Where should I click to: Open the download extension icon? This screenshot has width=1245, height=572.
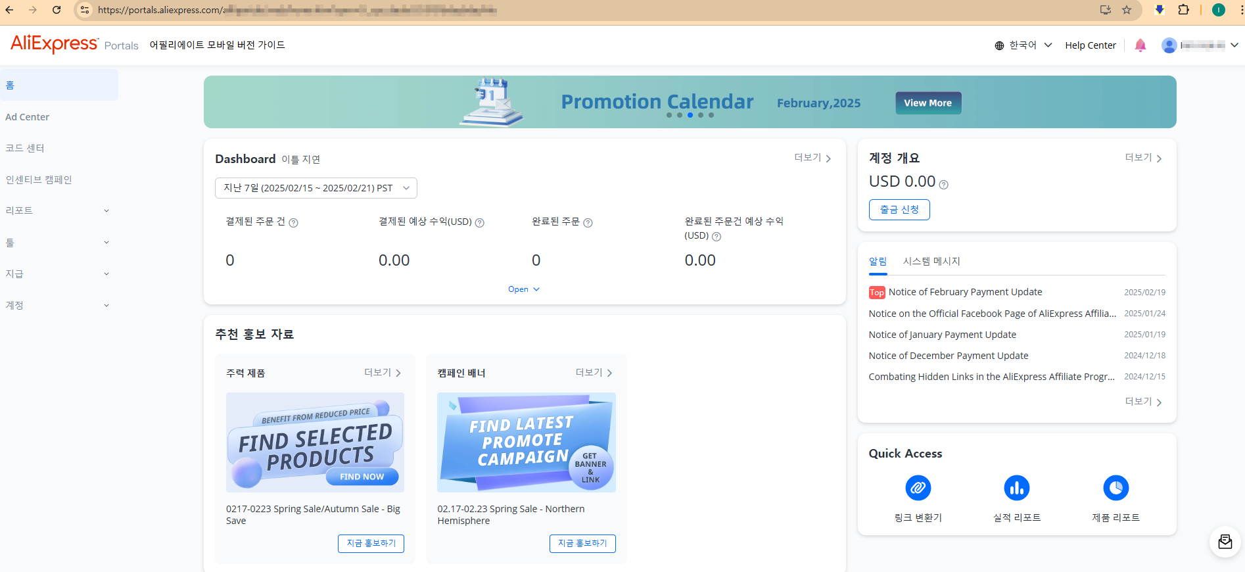(1160, 10)
